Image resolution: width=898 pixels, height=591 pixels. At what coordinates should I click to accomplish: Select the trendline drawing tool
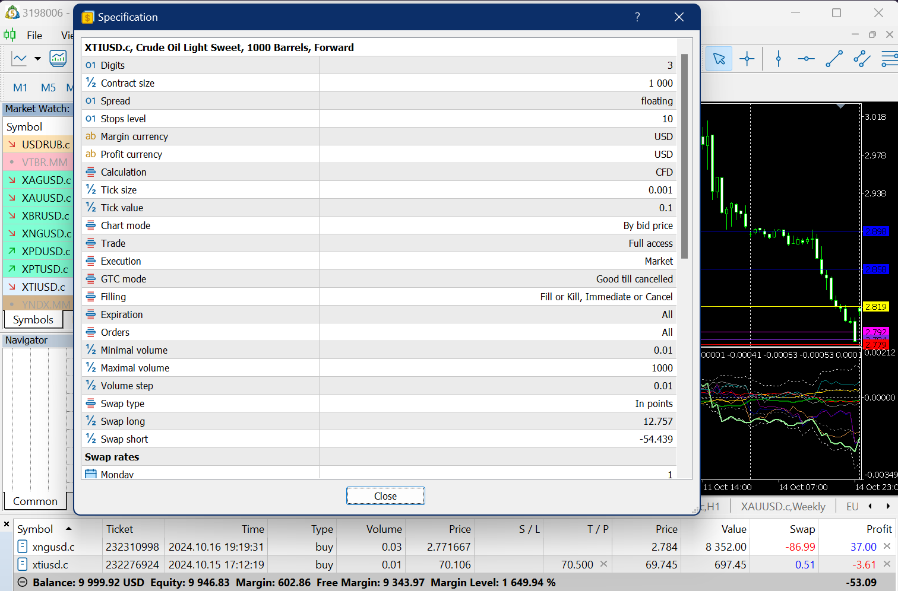click(x=834, y=59)
